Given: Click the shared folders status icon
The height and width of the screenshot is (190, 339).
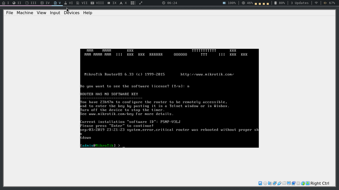Looking at the screenshot, I should 284,183.
